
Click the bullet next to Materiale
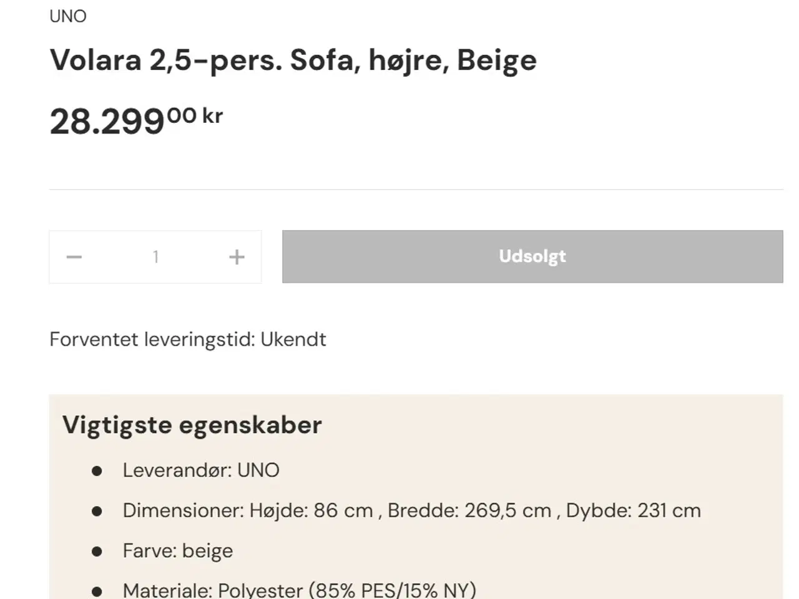[97, 590]
